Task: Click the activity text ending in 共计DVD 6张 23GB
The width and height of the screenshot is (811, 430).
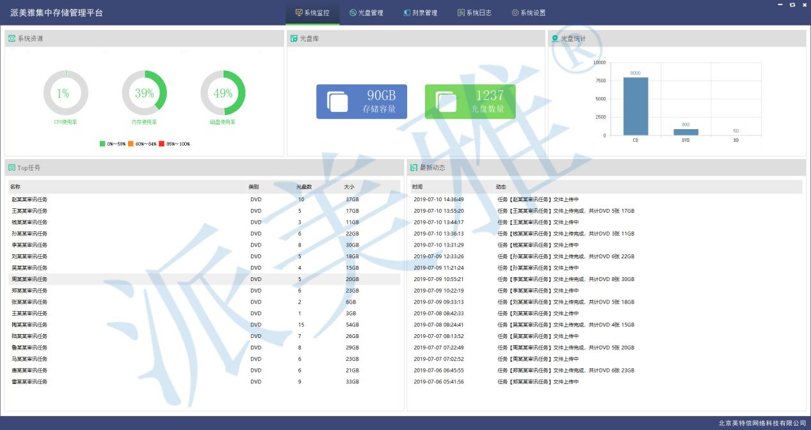Action: coord(566,371)
